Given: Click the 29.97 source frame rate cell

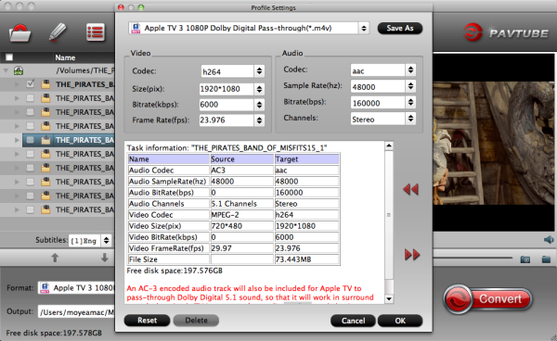Looking at the screenshot, I should click(x=241, y=248).
